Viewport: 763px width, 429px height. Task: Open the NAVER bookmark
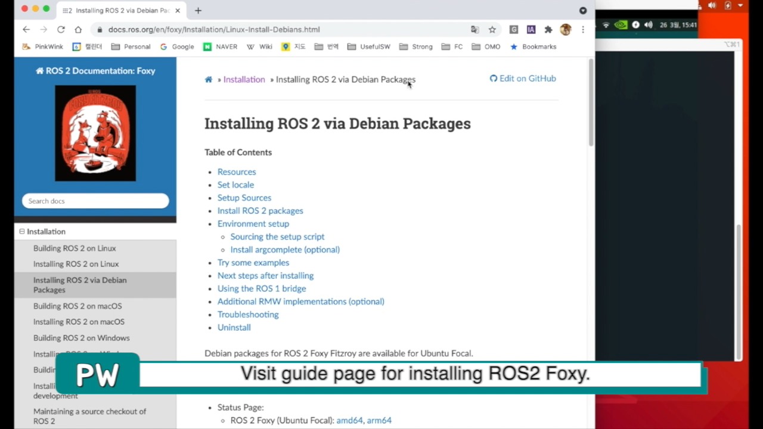tap(220, 46)
